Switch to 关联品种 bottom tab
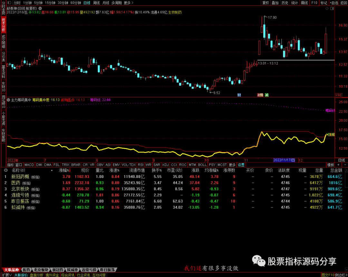348x277 pixels. click(x=11, y=270)
